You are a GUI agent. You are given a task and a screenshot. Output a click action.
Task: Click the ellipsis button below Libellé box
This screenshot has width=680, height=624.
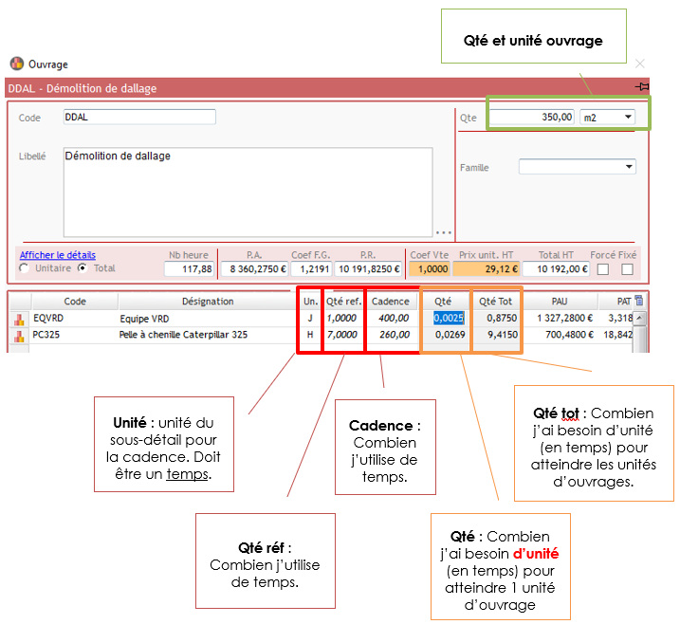coord(443,231)
